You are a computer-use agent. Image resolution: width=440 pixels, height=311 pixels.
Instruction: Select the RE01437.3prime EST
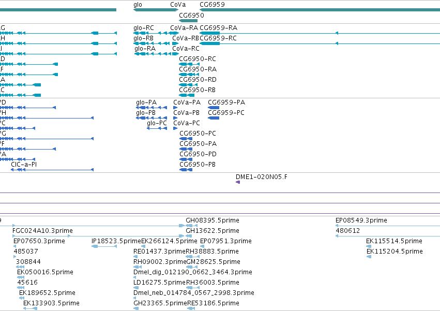tap(135, 257)
